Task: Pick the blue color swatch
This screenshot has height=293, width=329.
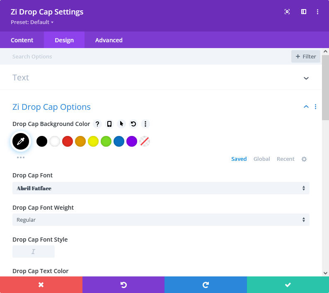Action: point(119,141)
